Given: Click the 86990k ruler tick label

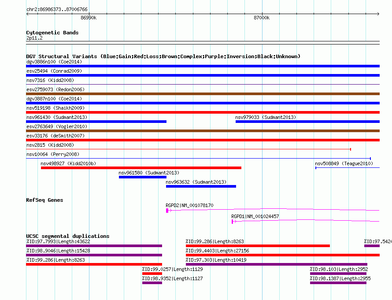Looking at the screenshot, I should tap(89, 18).
